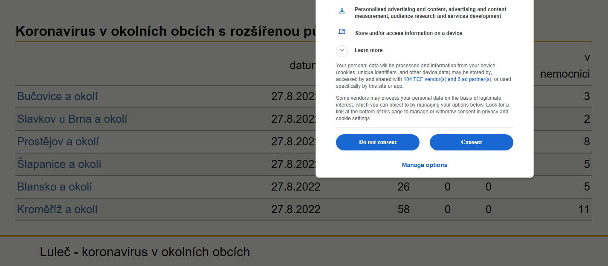Accept cookies with the Consent button
Screen dimensions: 608x266
pyautogui.click(x=472, y=142)
